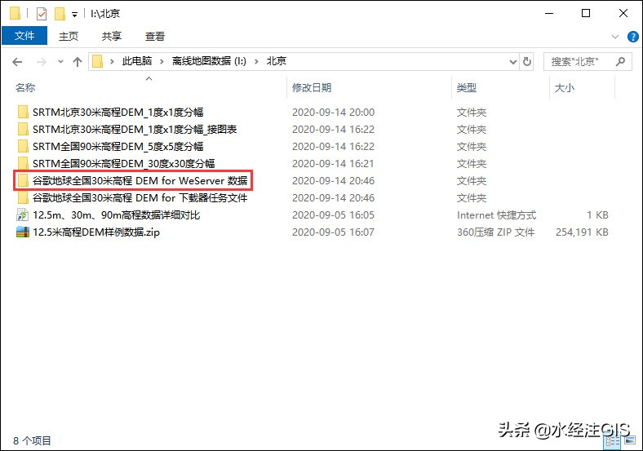Sort by the 类型 column header
643x451 pixels.
tap(467, 88)
